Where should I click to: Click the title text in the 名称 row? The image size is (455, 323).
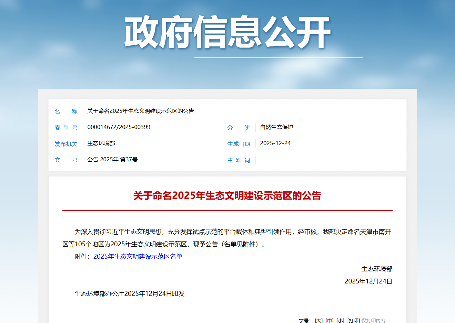140,111
